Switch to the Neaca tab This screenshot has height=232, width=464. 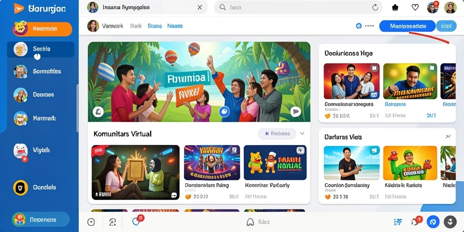pos(175,26)
